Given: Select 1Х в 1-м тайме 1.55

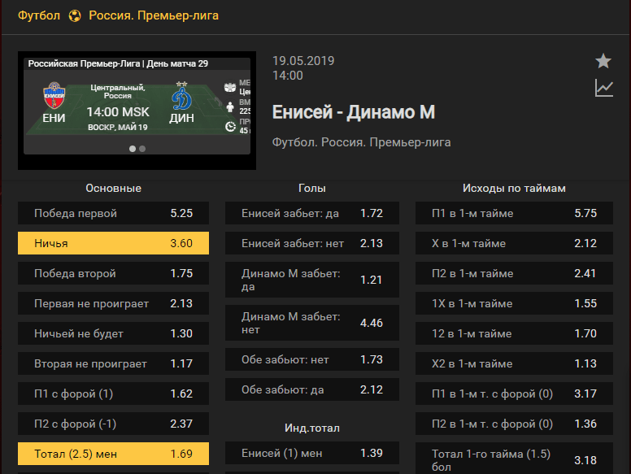Looking at the screenshot, I should tap(514, 303).
